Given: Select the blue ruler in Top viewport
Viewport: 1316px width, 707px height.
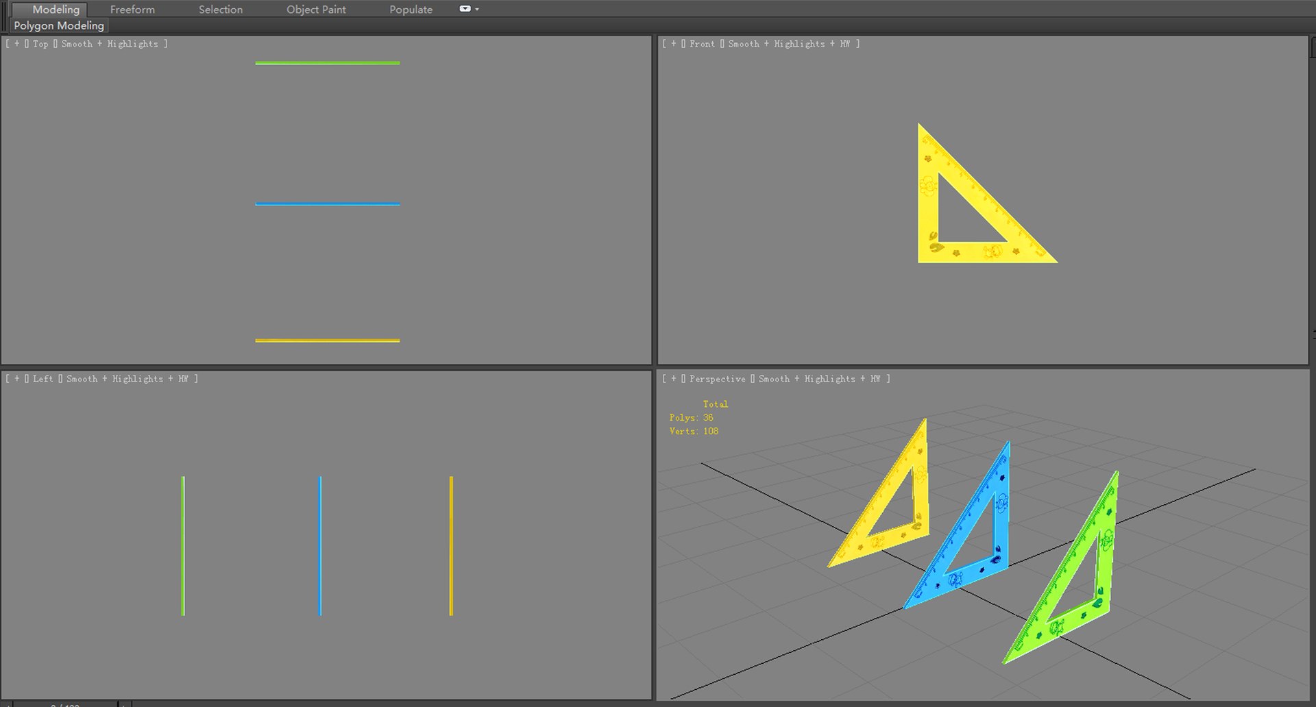Looking at the screenshot, I should pyautogui.click(x=328, y=204).
